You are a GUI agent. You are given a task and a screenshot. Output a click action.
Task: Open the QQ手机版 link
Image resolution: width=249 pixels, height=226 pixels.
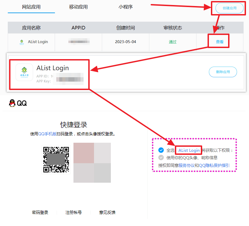[47, 134]
